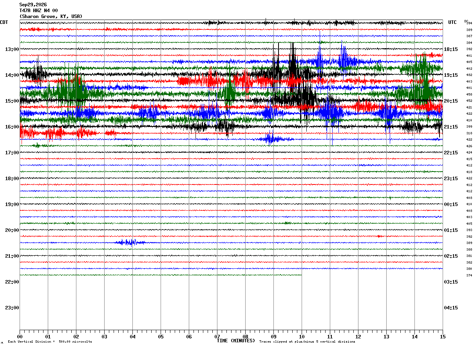Click the 23:00 CDT time label
The image size is (474, 347).
coord(12,308)
